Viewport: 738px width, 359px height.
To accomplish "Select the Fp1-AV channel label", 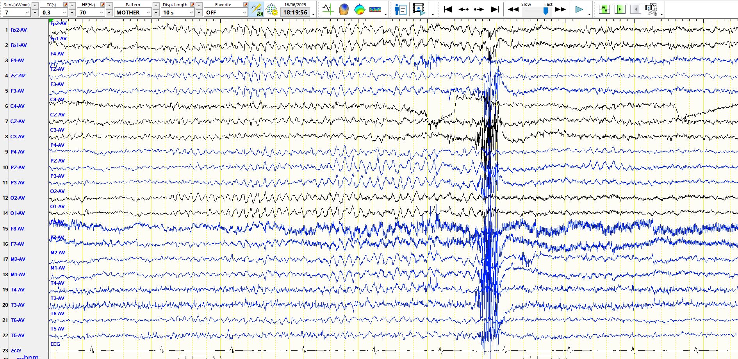I will [x=19, y=45].
